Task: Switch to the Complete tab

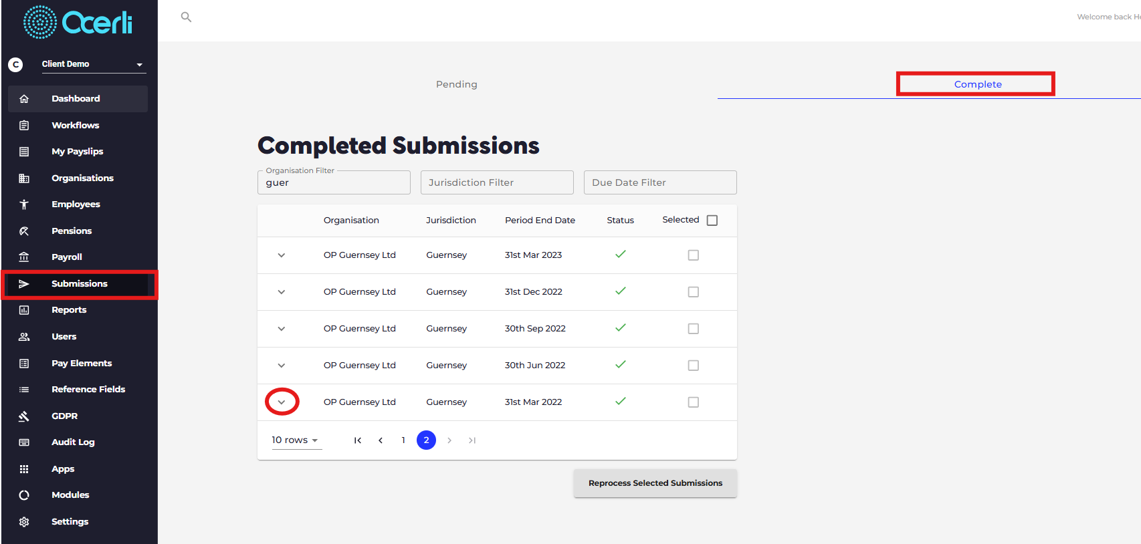Action: (x=978, y=84)
